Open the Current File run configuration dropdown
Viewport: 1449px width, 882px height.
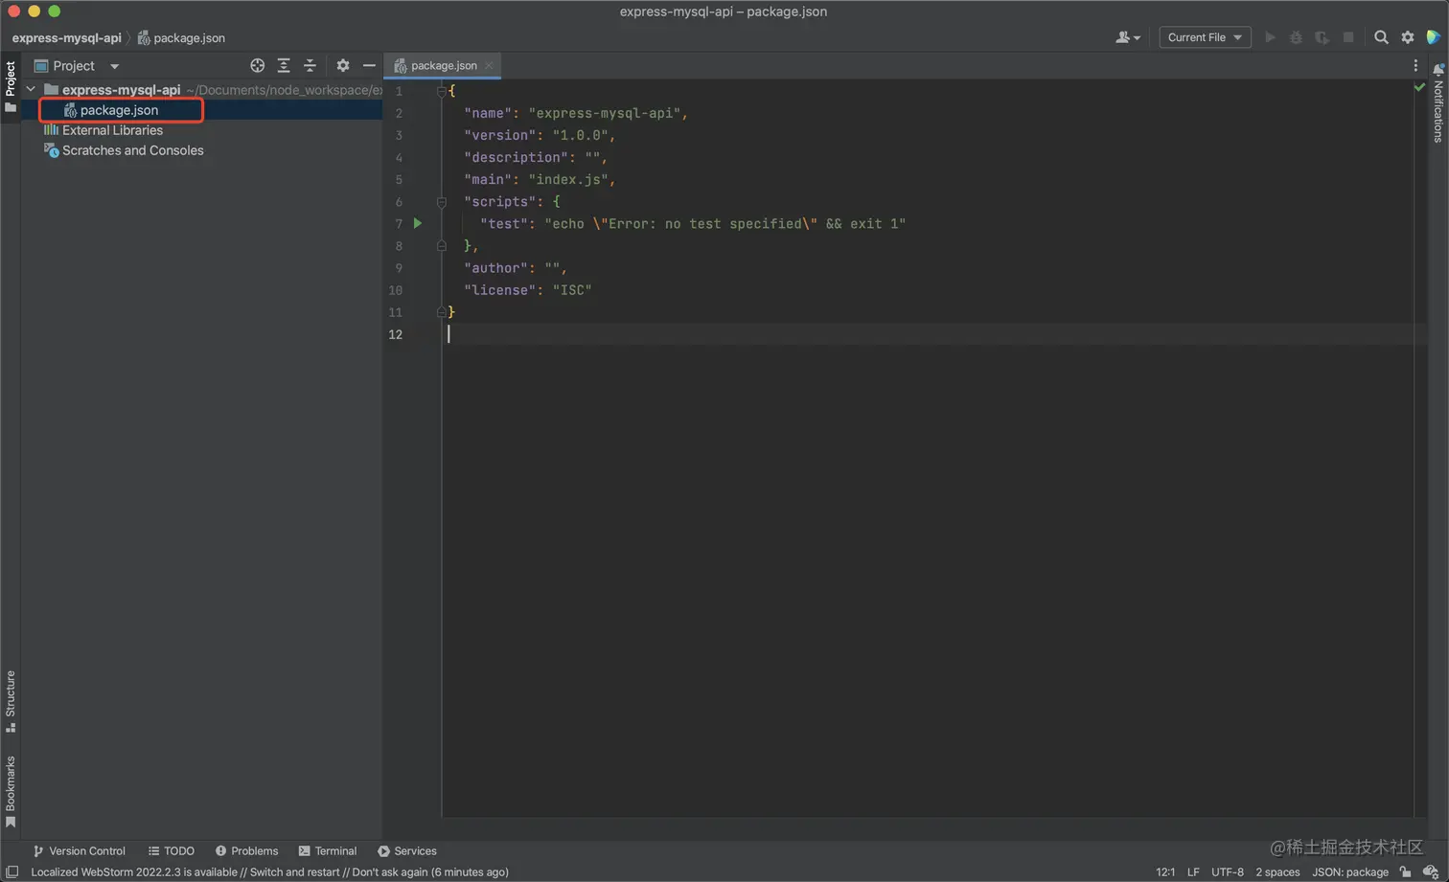pyautogui.click(x=1205, y=37)
